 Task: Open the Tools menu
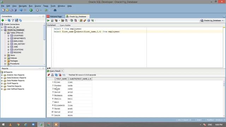(53, 6)
